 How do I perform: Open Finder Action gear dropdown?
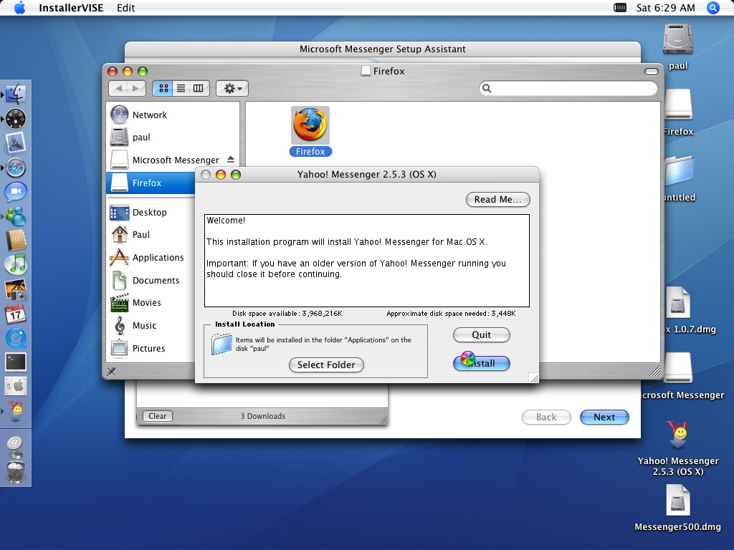tap(232, 88)
